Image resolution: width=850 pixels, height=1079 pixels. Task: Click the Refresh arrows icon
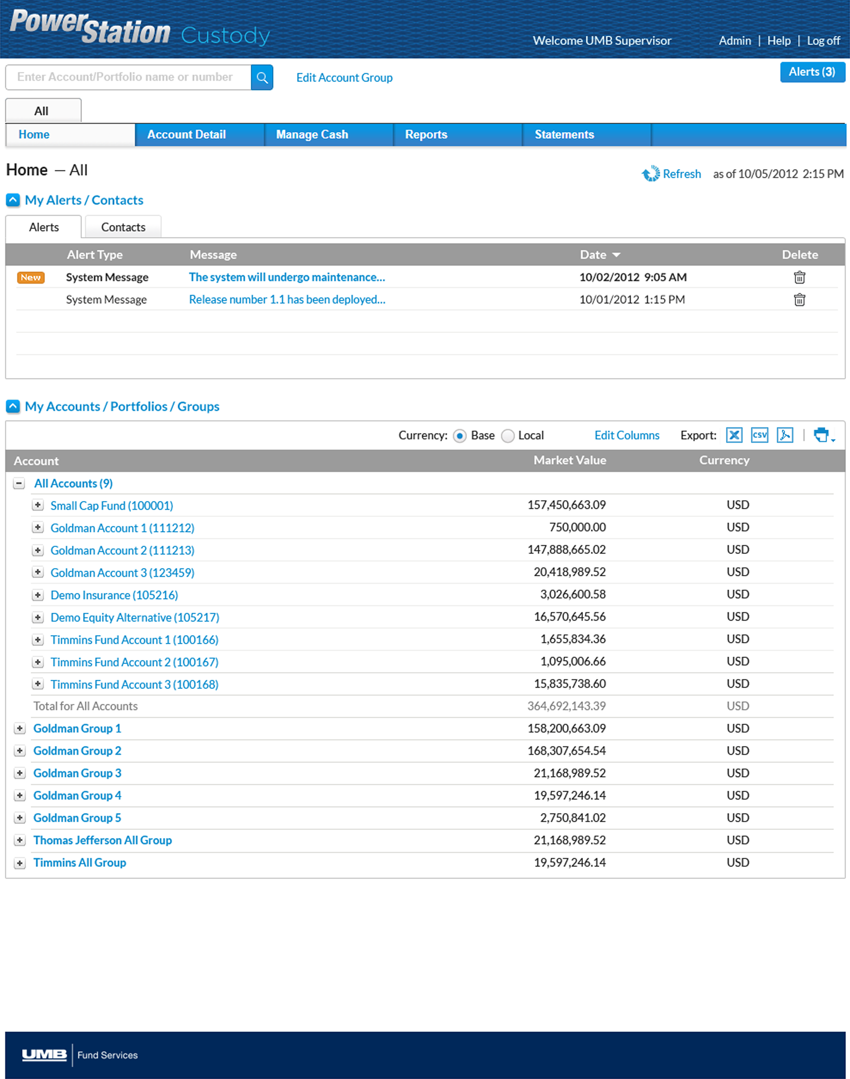point(650,174)
